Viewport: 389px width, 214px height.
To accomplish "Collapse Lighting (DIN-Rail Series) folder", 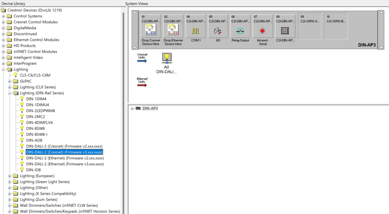I will tap(9, 93).
